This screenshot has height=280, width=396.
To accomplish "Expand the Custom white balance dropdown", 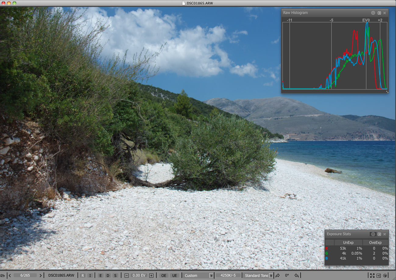I will (x=211, y=275).
